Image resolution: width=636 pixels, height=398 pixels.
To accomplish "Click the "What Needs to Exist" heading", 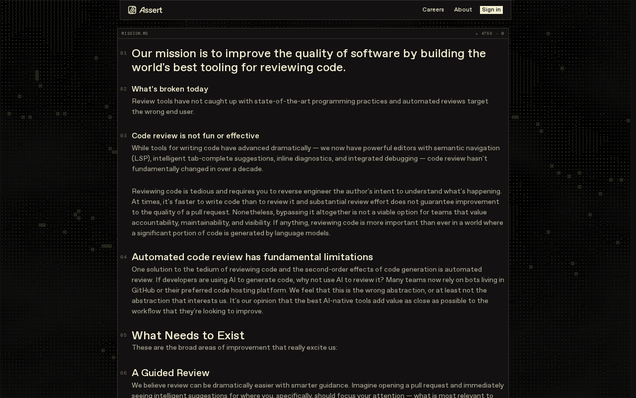I will coord(188,335).
